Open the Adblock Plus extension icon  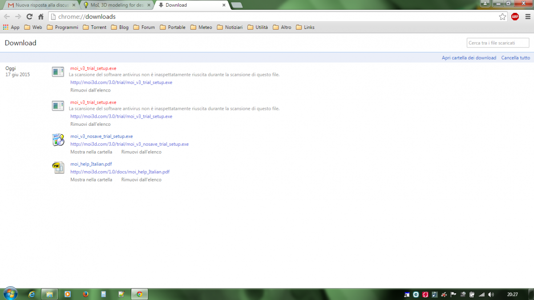[x=515, y=17]
